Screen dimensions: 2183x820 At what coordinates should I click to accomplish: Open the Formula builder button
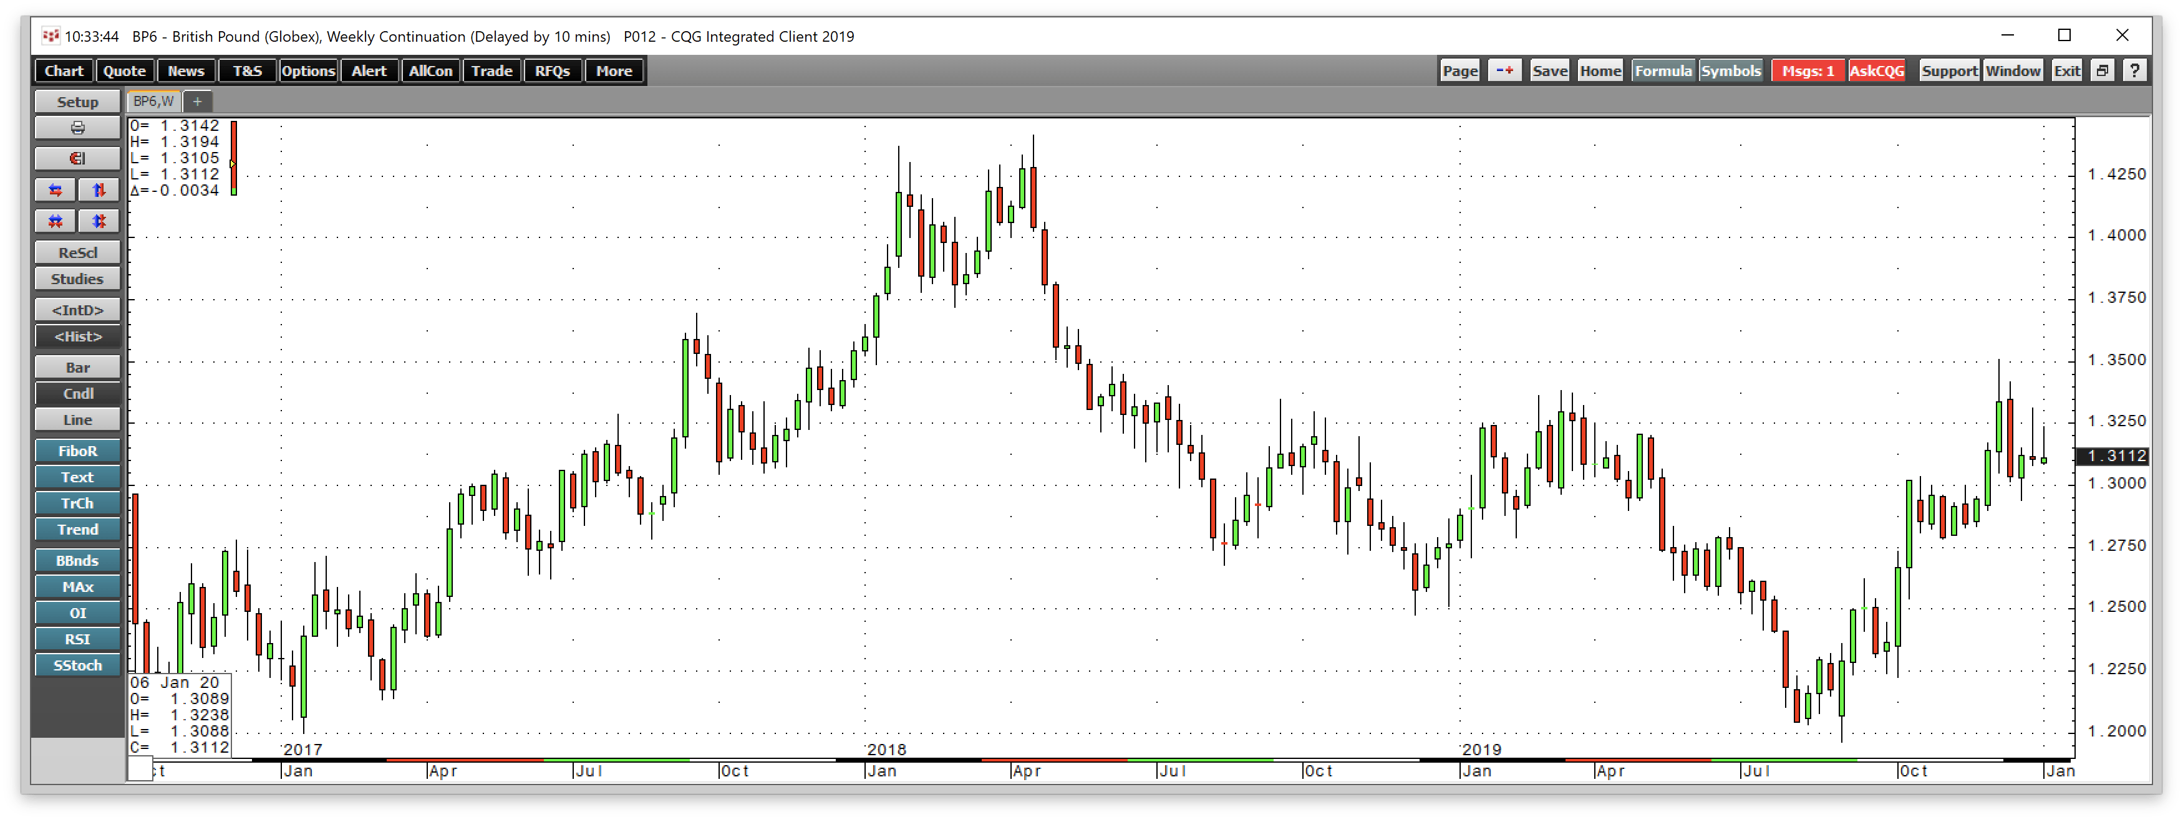1663,71
